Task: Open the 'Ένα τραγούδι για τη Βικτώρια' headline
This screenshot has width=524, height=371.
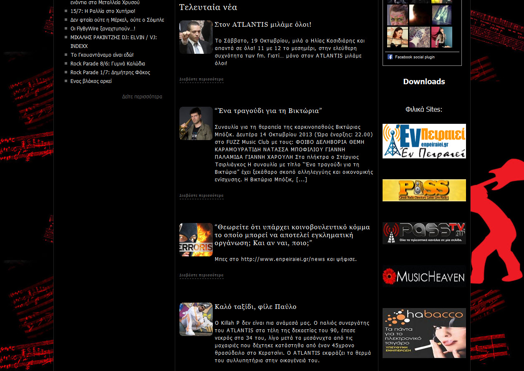Action: click(x=268, y=111)
